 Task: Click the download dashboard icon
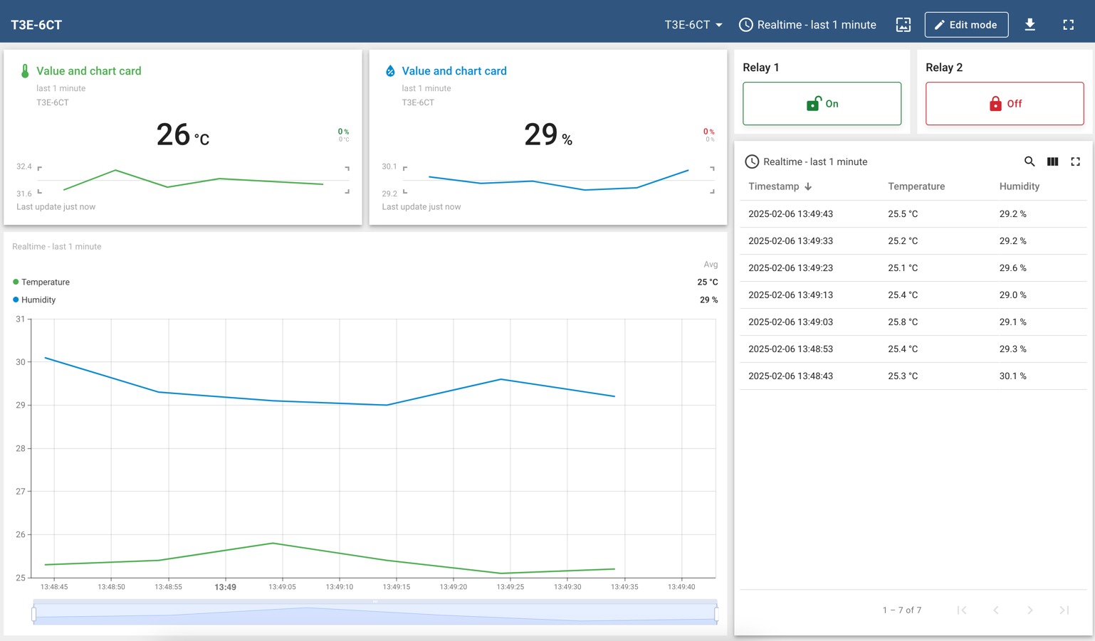[x=1029, y=25]
